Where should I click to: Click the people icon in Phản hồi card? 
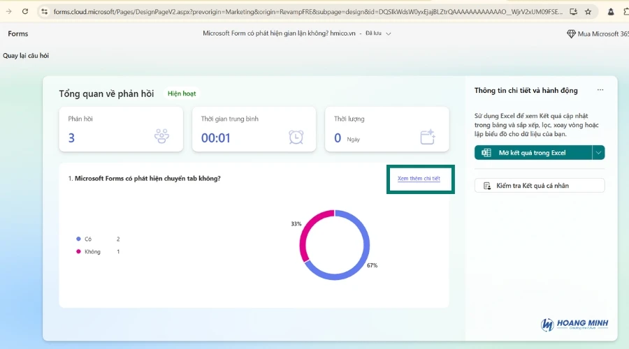[x=161, y=136]
